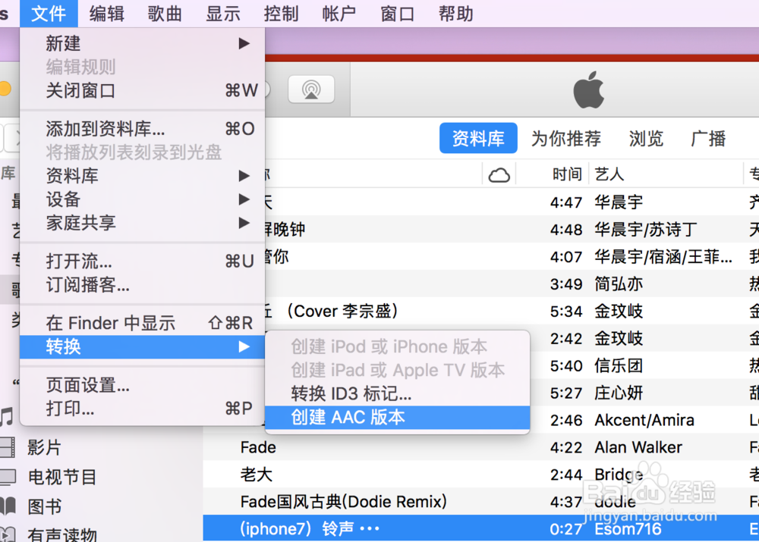Image resolution: width=759 pixels, height=542 pixels.
Task: Select the song Fade by Alan Walker
Action: (258, 447)
